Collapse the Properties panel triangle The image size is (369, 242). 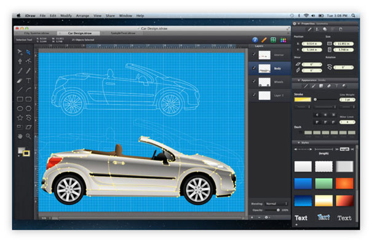coord(299,24)
